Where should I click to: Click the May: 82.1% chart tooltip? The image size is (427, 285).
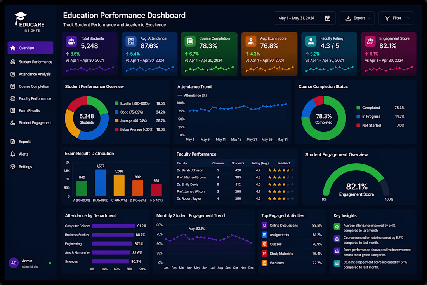pyautogui.click(x=197, y=229)
